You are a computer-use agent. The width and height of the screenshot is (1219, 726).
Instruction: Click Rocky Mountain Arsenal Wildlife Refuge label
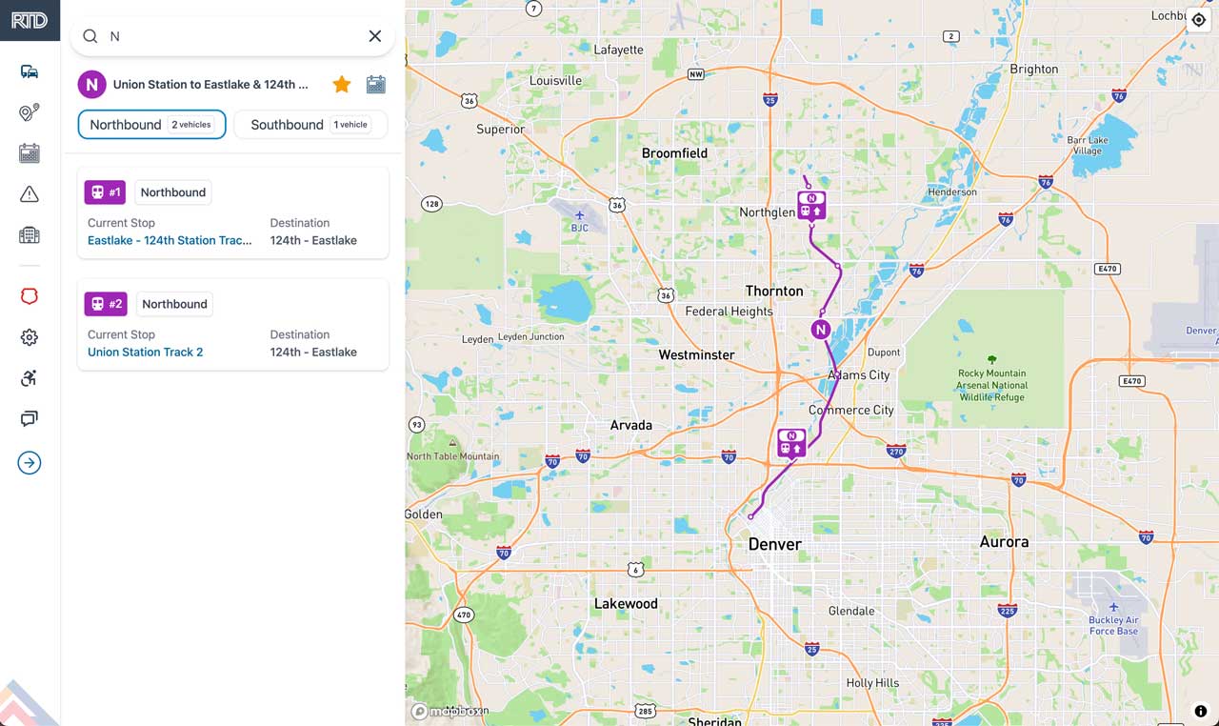991,385
